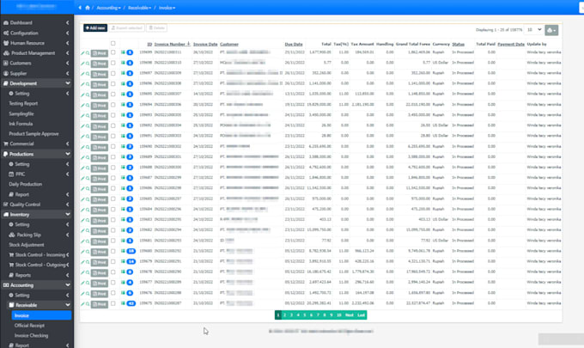This screenshot has width=584, height=348.
Task: Open Ink Formula in the sidebar
Action: click(x=21, y=124)
